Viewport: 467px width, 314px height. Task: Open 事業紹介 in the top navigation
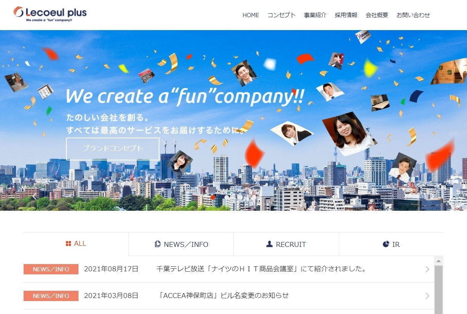click(315, 15)
